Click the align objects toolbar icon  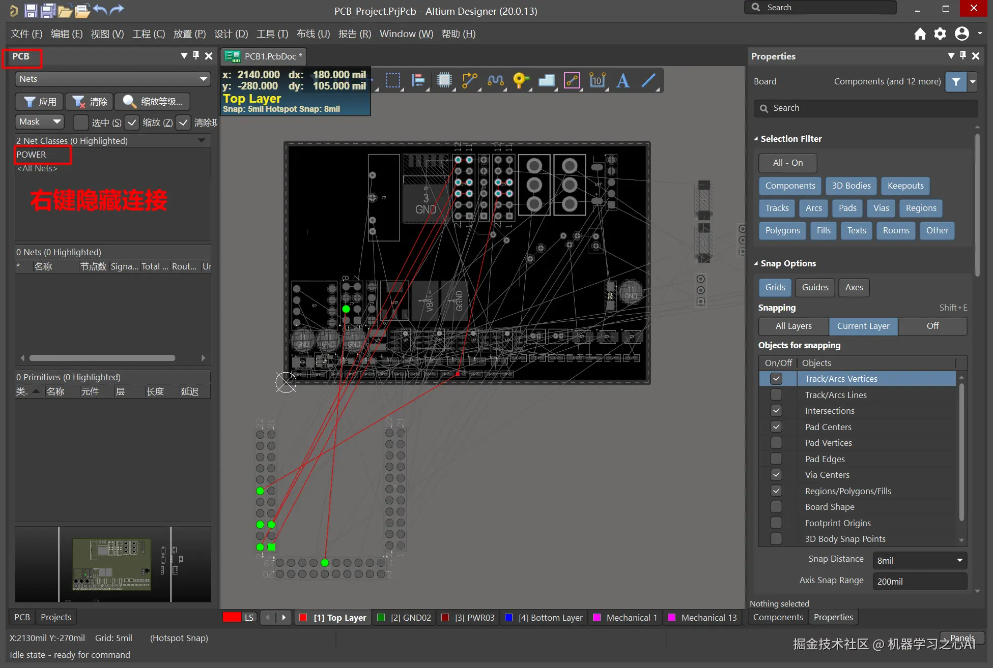[418, 80]
